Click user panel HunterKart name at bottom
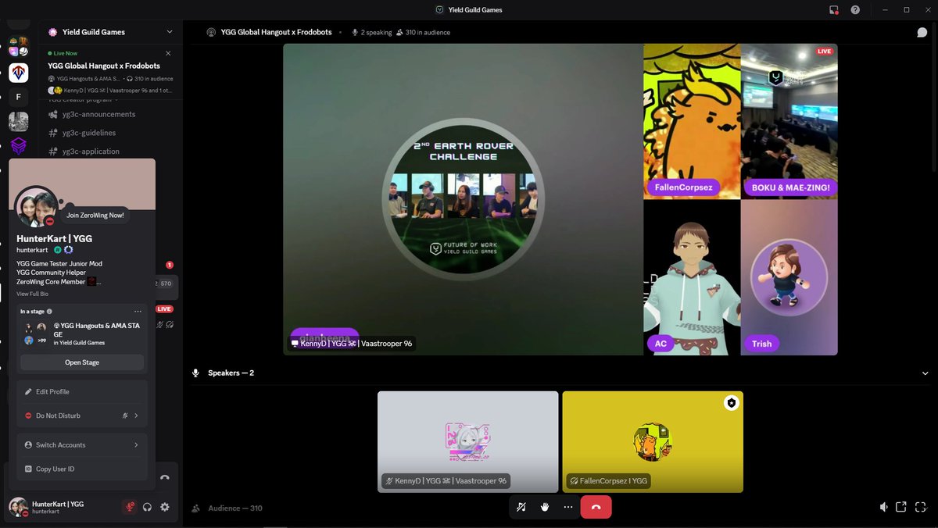The width and height of the screenshot is (938, 528). pos(58,505)
